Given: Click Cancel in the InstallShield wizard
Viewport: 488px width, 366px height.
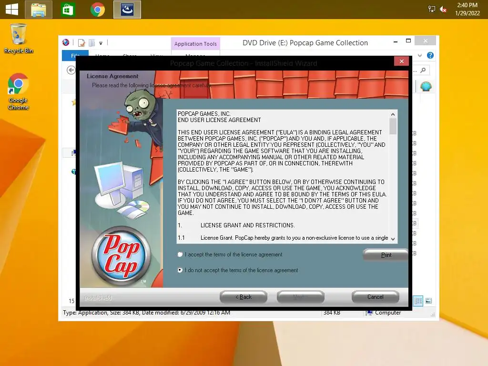Looking at the screenshot, I should [376, 297].
